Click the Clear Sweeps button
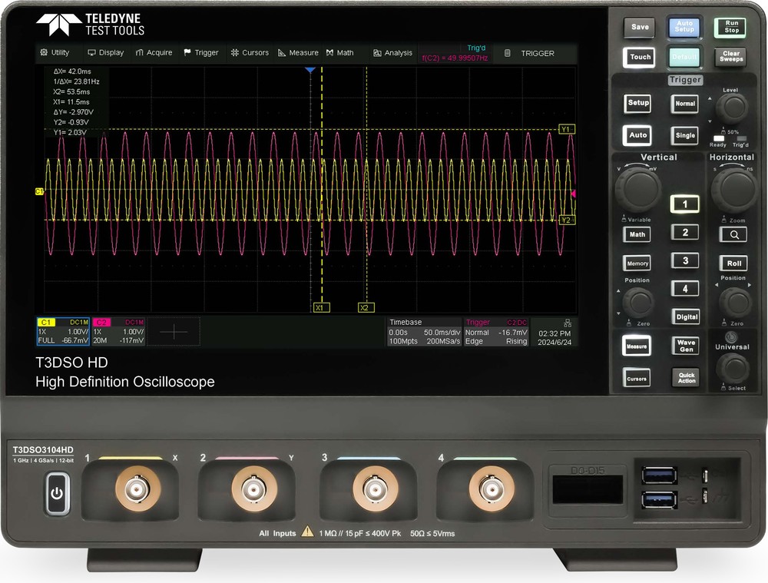 coord(731,56)
